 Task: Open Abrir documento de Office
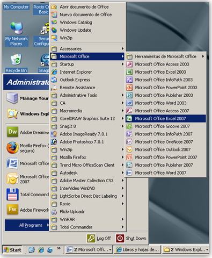pos(87,7)
